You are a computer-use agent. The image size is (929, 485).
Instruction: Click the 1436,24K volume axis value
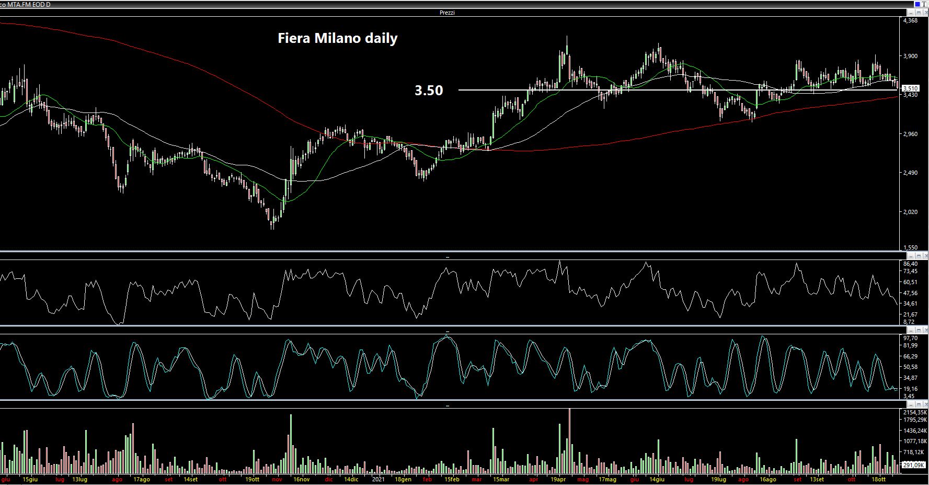pos(914,431)
